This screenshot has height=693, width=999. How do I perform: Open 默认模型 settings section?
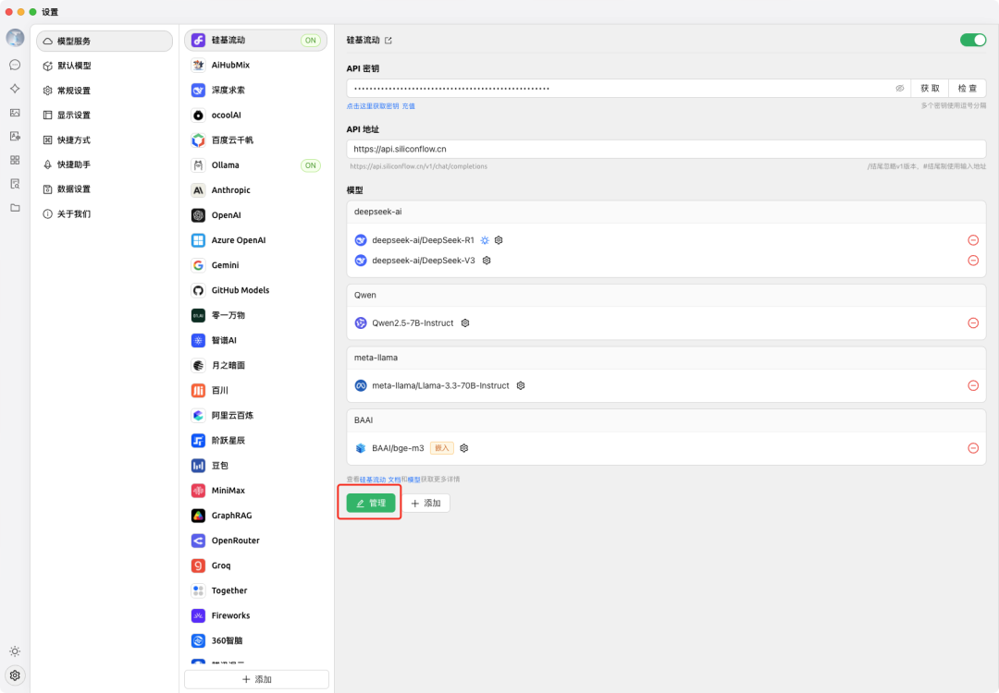point(105,66)
